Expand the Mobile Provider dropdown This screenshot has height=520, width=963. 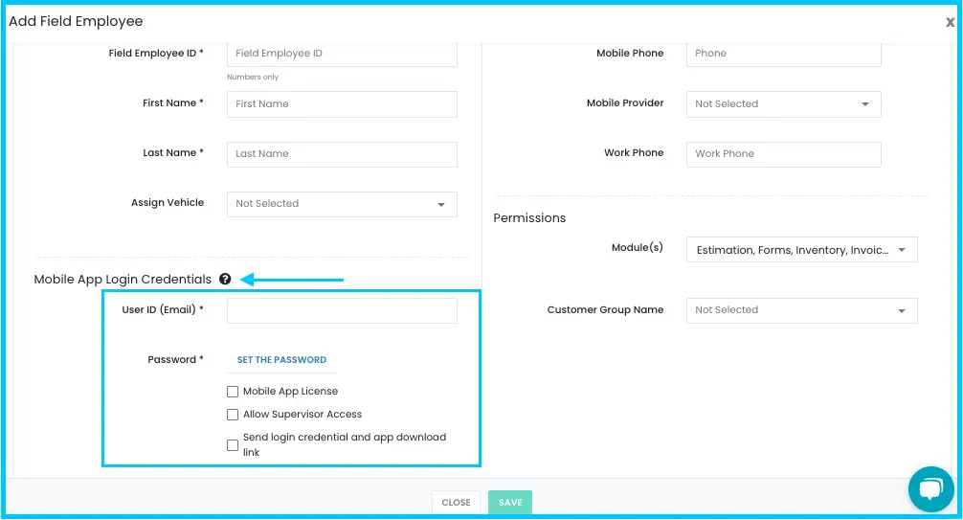click(x=784, y=103)
